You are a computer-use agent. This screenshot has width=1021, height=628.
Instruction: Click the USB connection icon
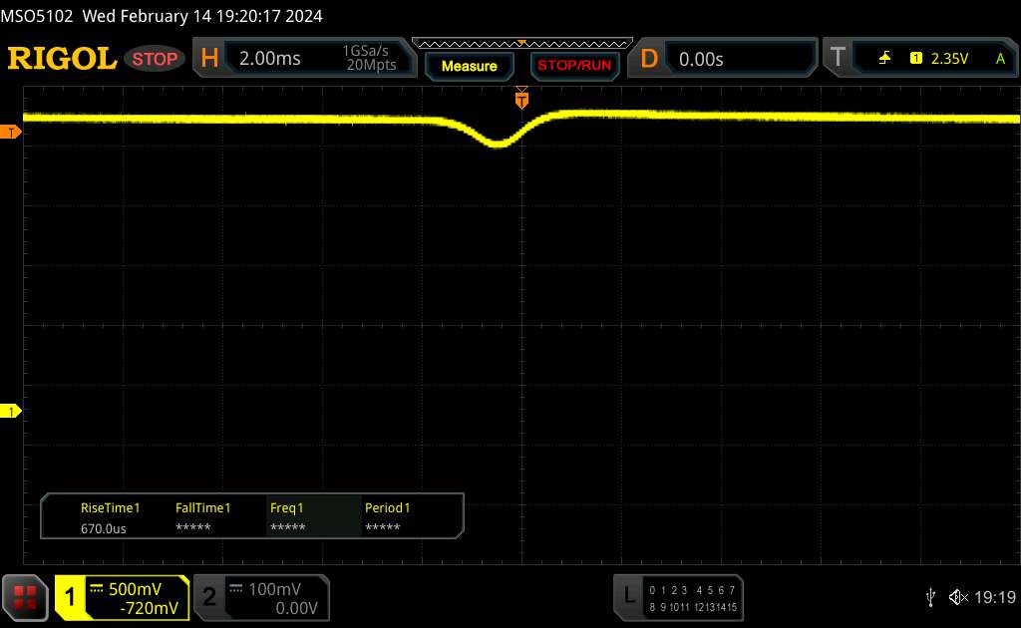pyautogui.click(x=930, y=597)
